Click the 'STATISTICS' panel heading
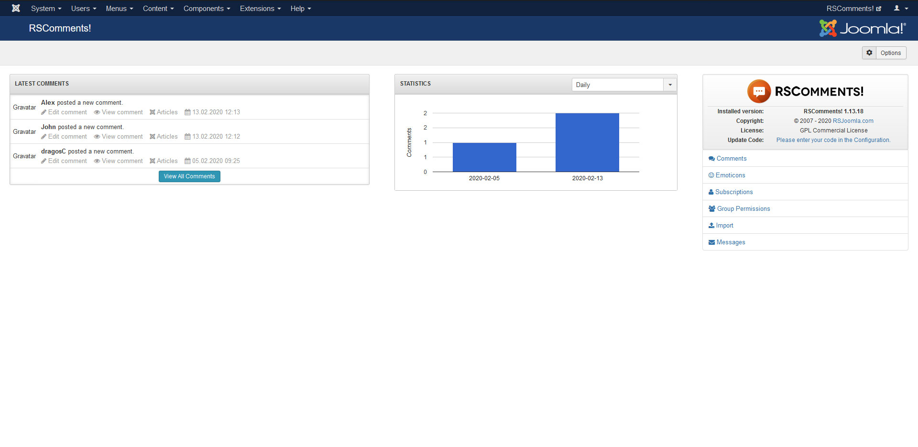Viewport: 918px width, 447px height. click(x=415, y=84)
